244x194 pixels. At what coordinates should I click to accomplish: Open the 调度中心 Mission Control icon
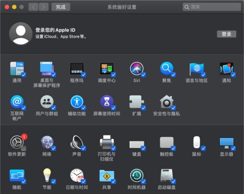pos(106,69)
